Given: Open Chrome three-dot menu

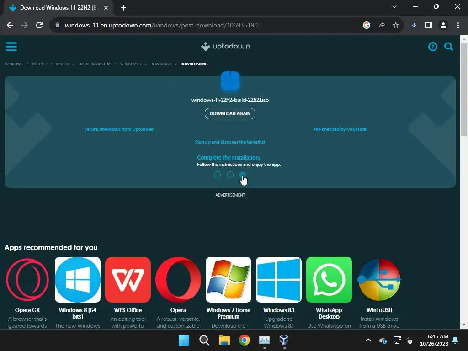Looking at the screenshot, I should click(x=458, y=26).
